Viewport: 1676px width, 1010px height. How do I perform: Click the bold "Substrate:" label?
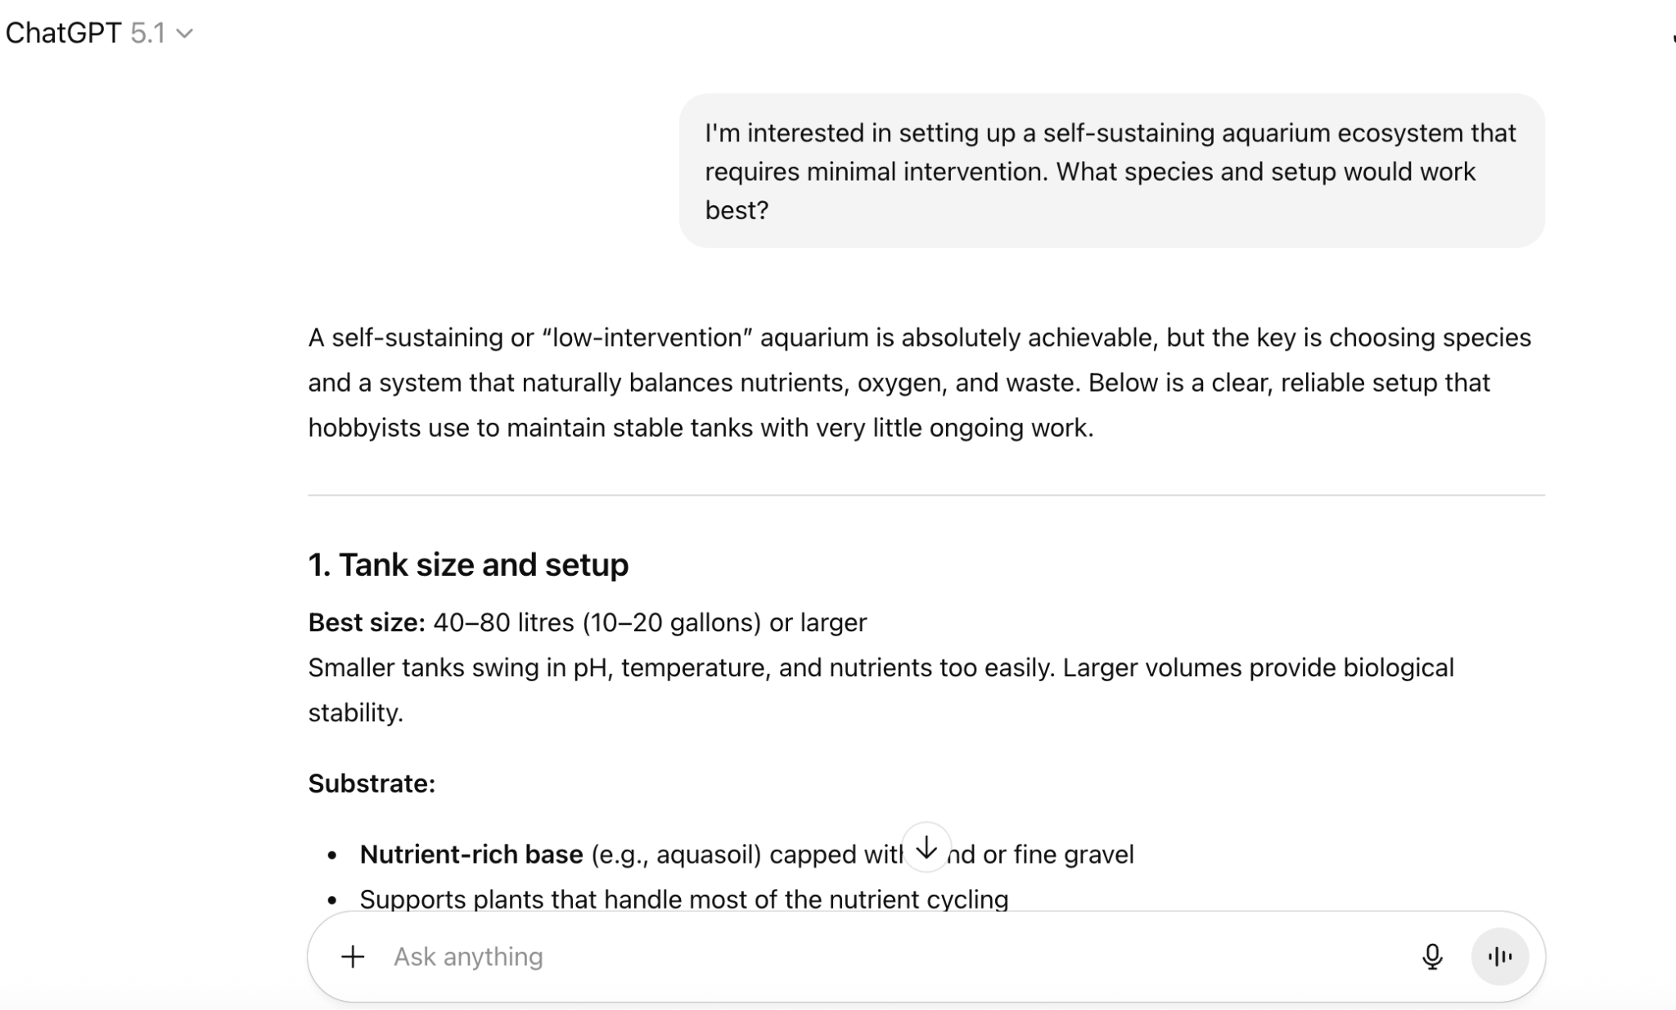click(x=372, y=783)
